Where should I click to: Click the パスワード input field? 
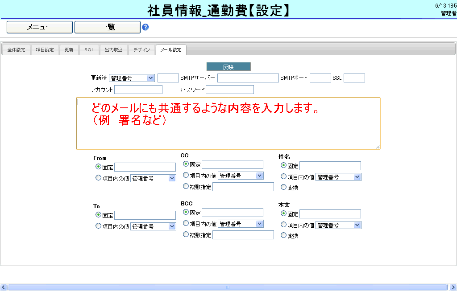coord(229,90)
